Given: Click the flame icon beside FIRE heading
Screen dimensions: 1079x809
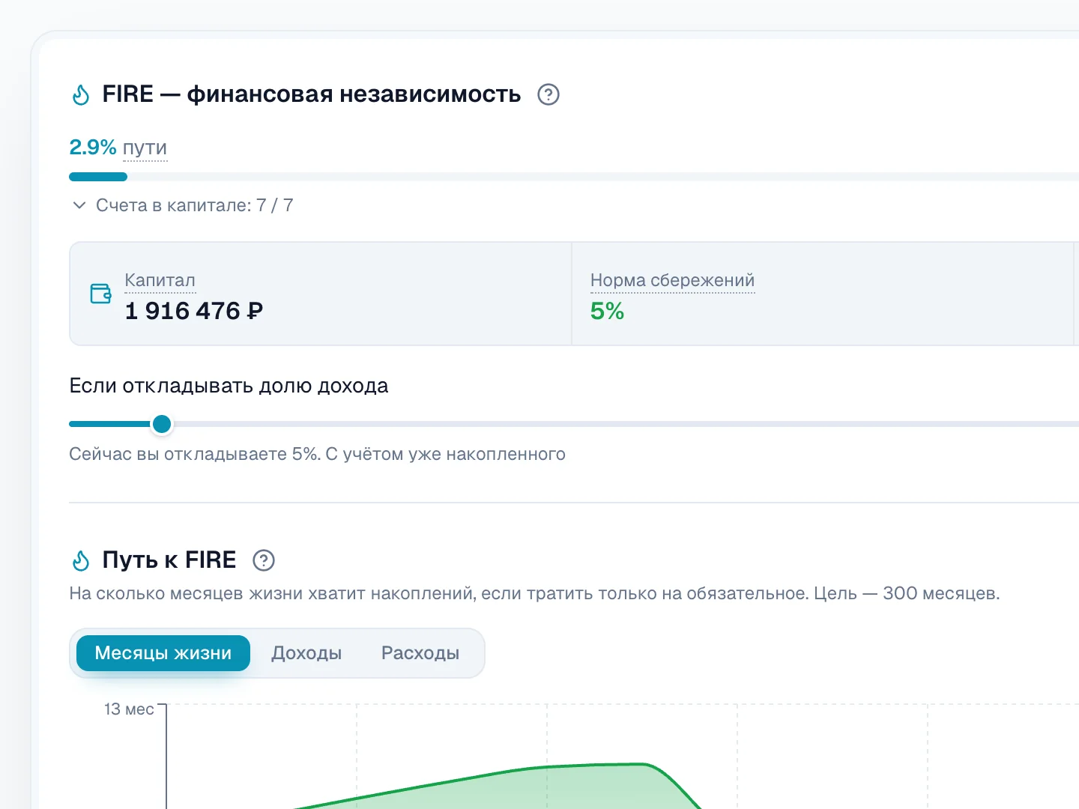Looking at the screenshot, I should click(x=81, y=95).
